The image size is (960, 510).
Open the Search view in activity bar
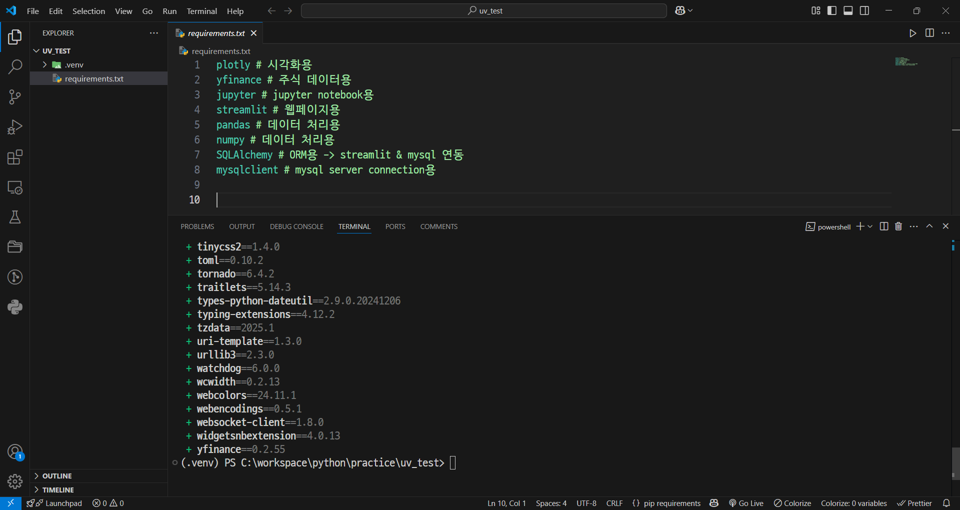15,66
